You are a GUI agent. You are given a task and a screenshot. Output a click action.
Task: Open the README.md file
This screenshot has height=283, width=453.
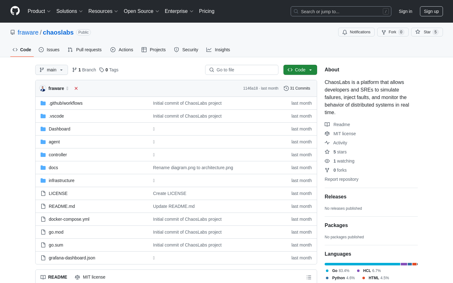[x=62, y=206]
